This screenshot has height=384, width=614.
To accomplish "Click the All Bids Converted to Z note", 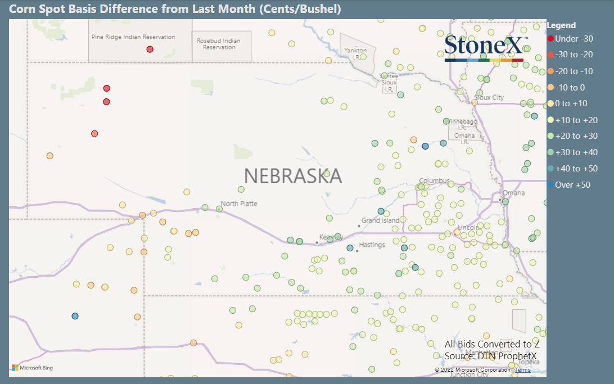I will [x=492, y=344].
